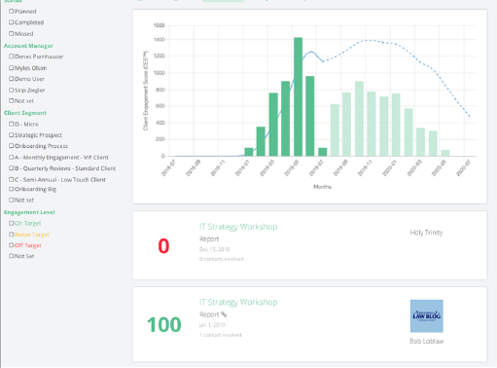Screen dimensions: 497x368
Task: Enable the On Target engagement filter
Action: pos(12,223)
